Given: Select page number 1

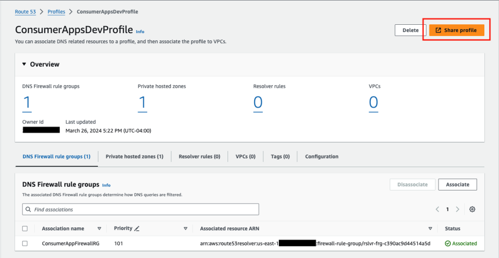Looking at the screenshot, I should pos(447,209).
